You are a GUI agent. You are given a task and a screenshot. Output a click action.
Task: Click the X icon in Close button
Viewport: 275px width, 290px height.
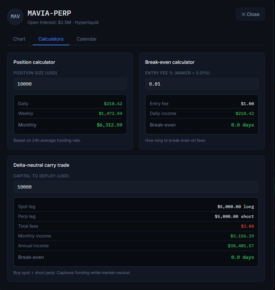click(243, 14)
